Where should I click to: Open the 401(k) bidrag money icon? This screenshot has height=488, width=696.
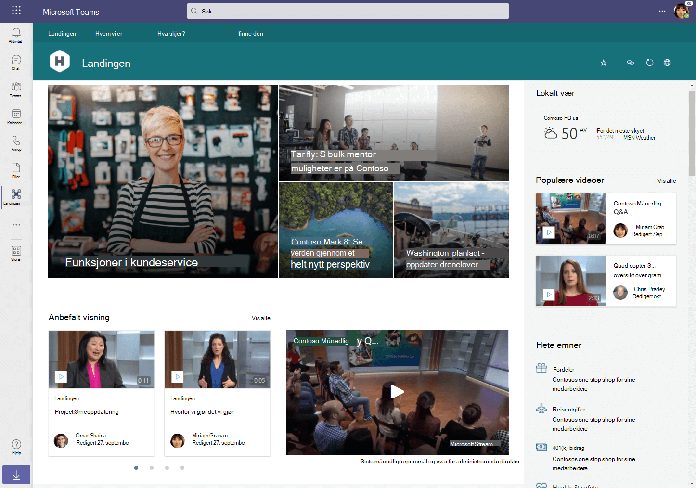[541, 447]
